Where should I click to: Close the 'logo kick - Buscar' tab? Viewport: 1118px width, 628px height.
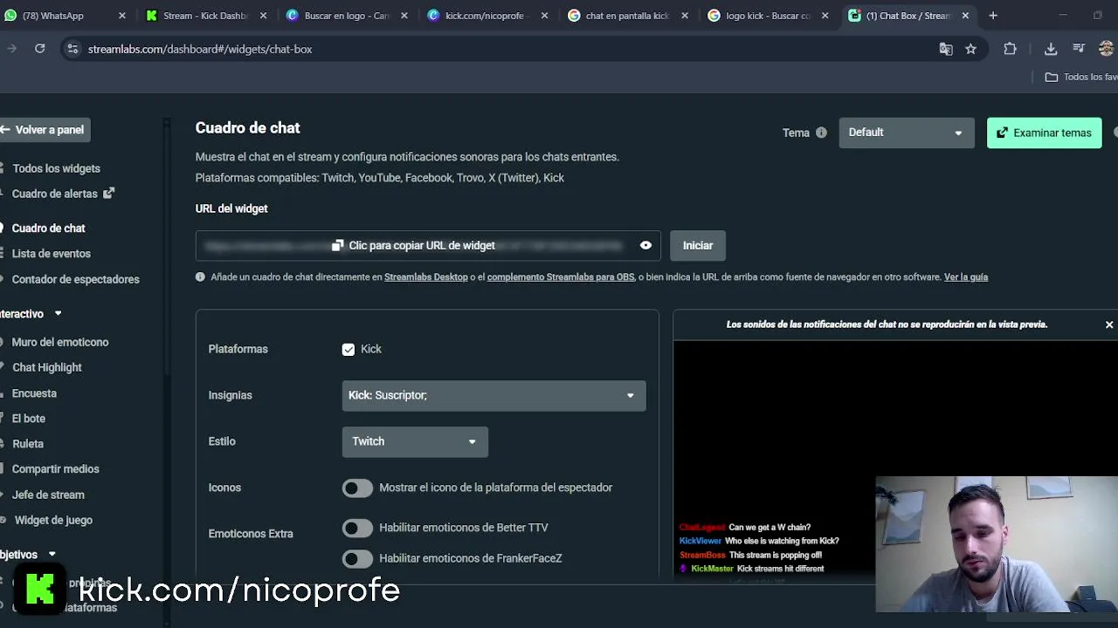(825, 15)
